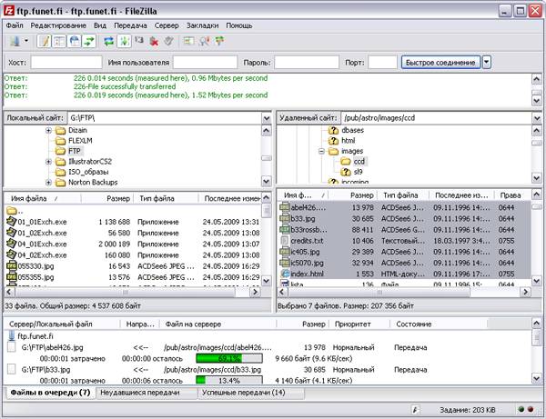Toggle the remote directory tree display
Image resolution: width=546 pixels, height=419 pixels.
click(75, 42)
